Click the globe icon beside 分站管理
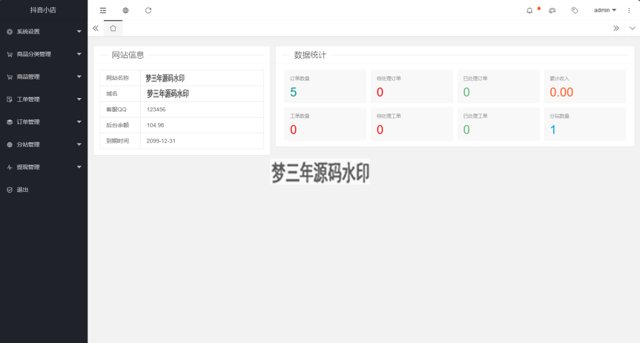This screenshot has width=640, height=343. pos(10,144)
